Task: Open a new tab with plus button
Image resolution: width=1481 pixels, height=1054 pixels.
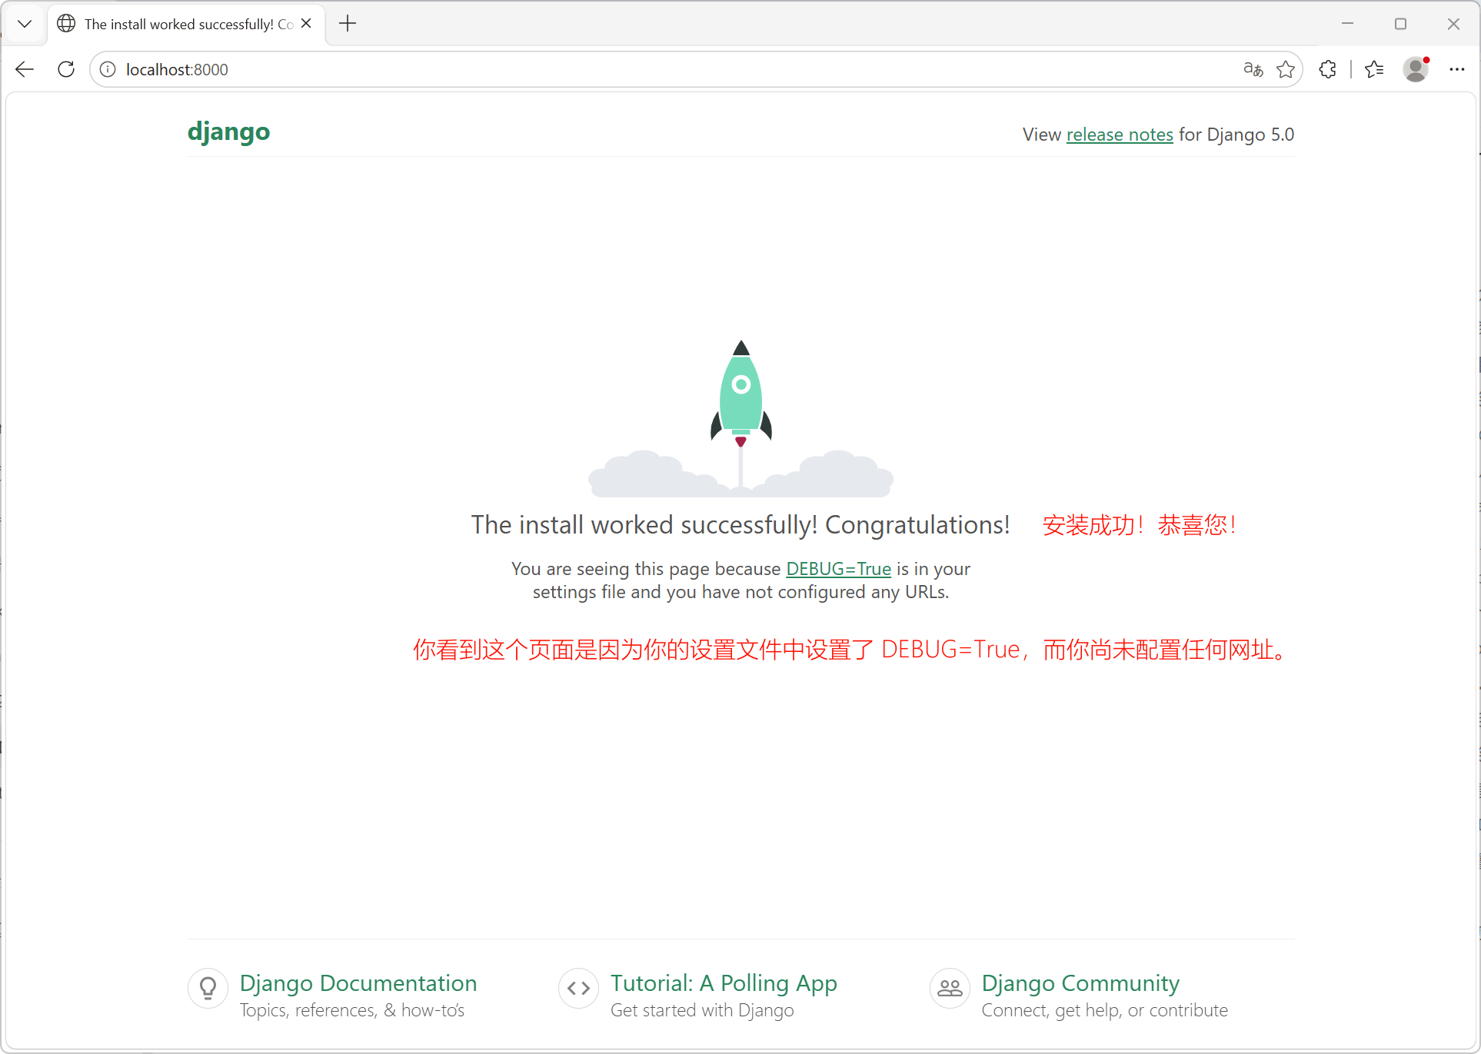Action: pyautogui.click(x=348, y=24)
